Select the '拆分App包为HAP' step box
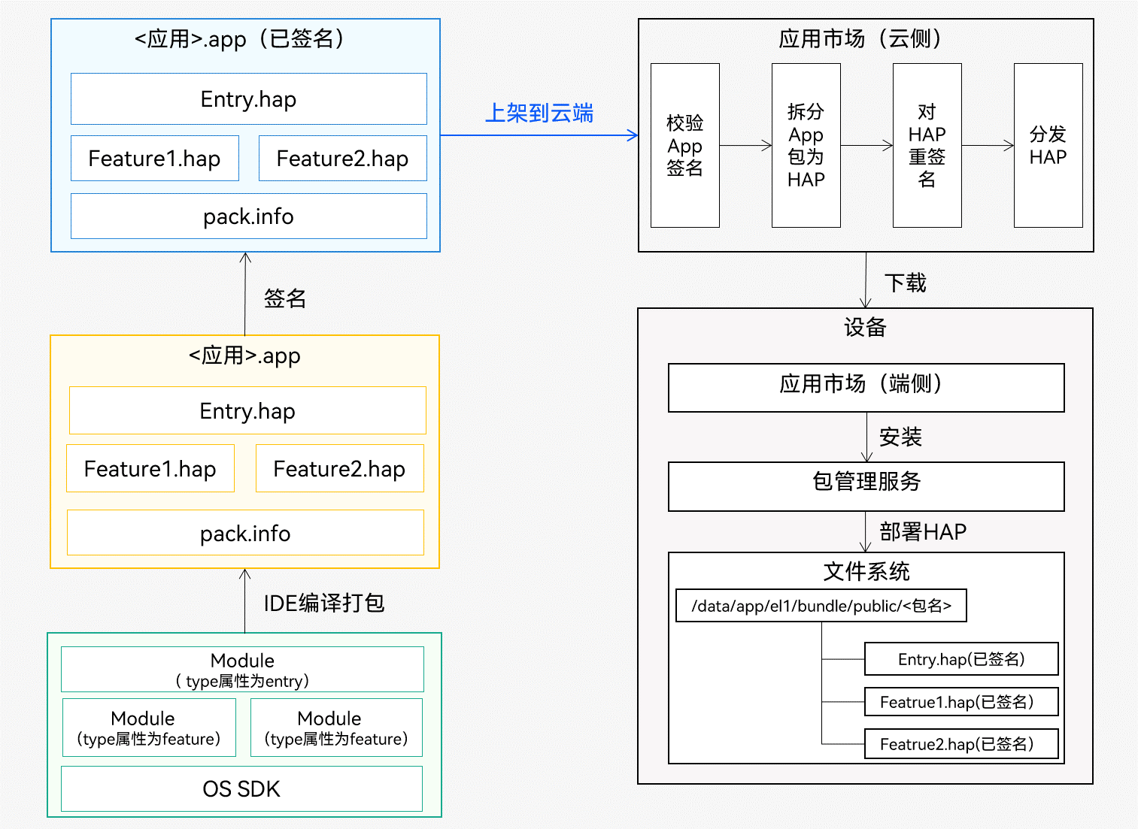1138x829 pixels. tap(806, 145)
